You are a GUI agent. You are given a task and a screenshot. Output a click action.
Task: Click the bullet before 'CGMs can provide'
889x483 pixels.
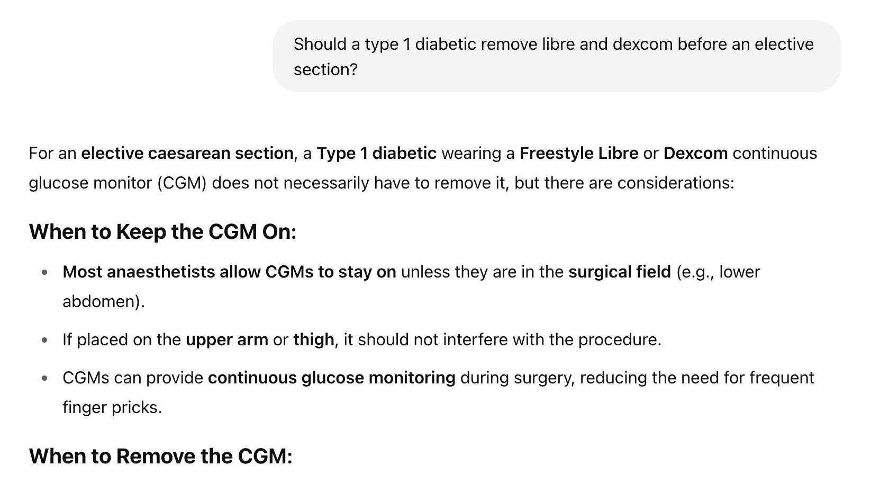click(45, 379)
